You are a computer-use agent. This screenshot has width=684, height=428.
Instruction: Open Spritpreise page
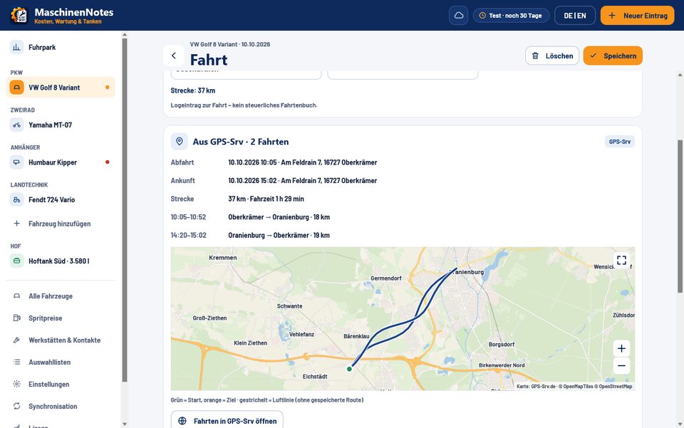coord(60,318)
